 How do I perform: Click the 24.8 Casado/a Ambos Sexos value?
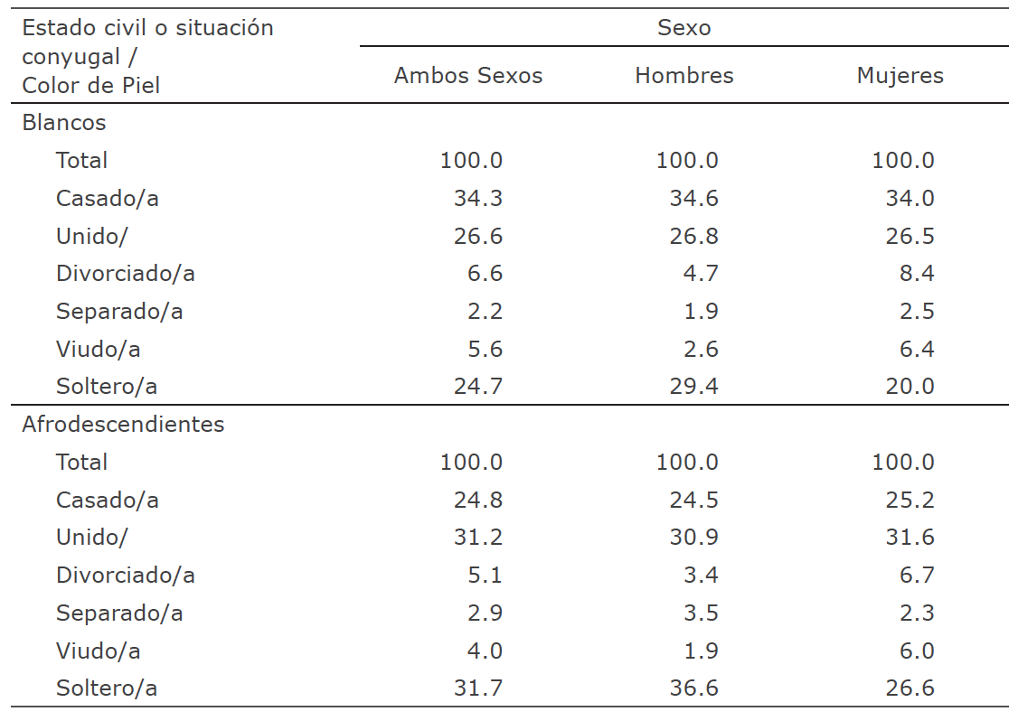(x=478, y=501)
